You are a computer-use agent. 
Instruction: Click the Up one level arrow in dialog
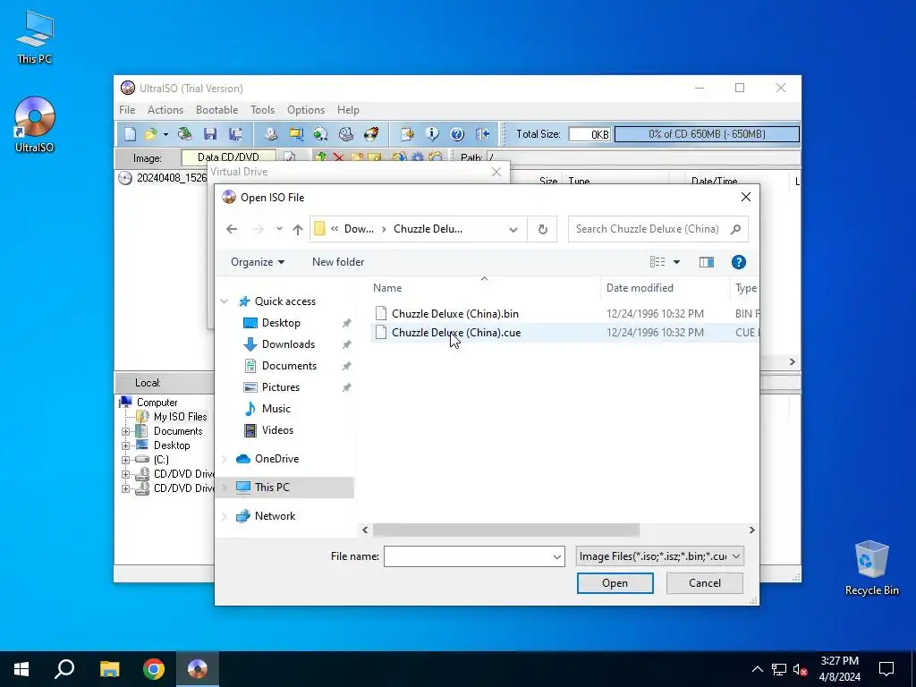coord(298,229)
